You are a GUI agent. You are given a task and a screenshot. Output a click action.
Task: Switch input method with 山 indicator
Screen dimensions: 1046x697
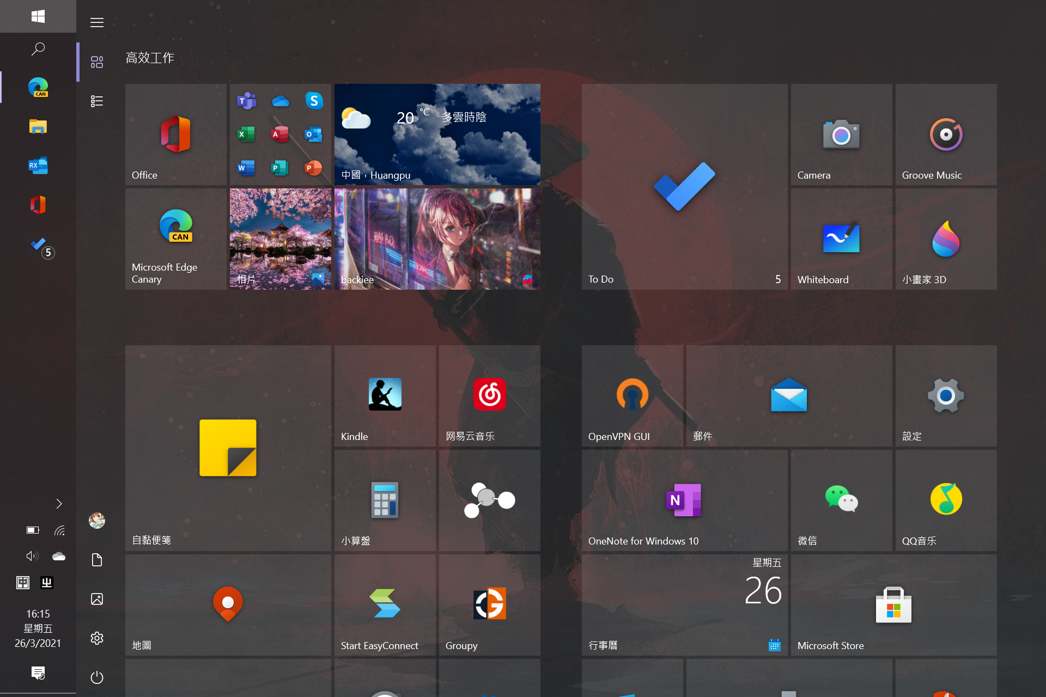click(47, 583)
